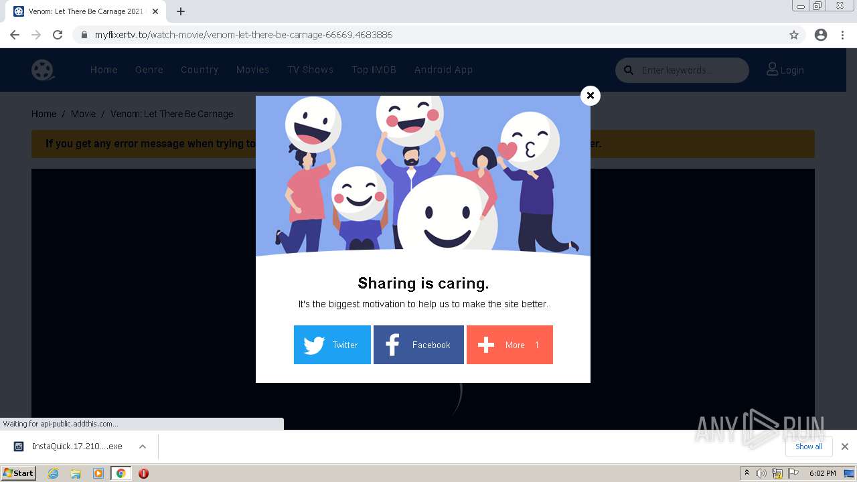Viewport: 857px width, 482px height.
Task: Click the search magnifier icon
Action: click(628, 70)
